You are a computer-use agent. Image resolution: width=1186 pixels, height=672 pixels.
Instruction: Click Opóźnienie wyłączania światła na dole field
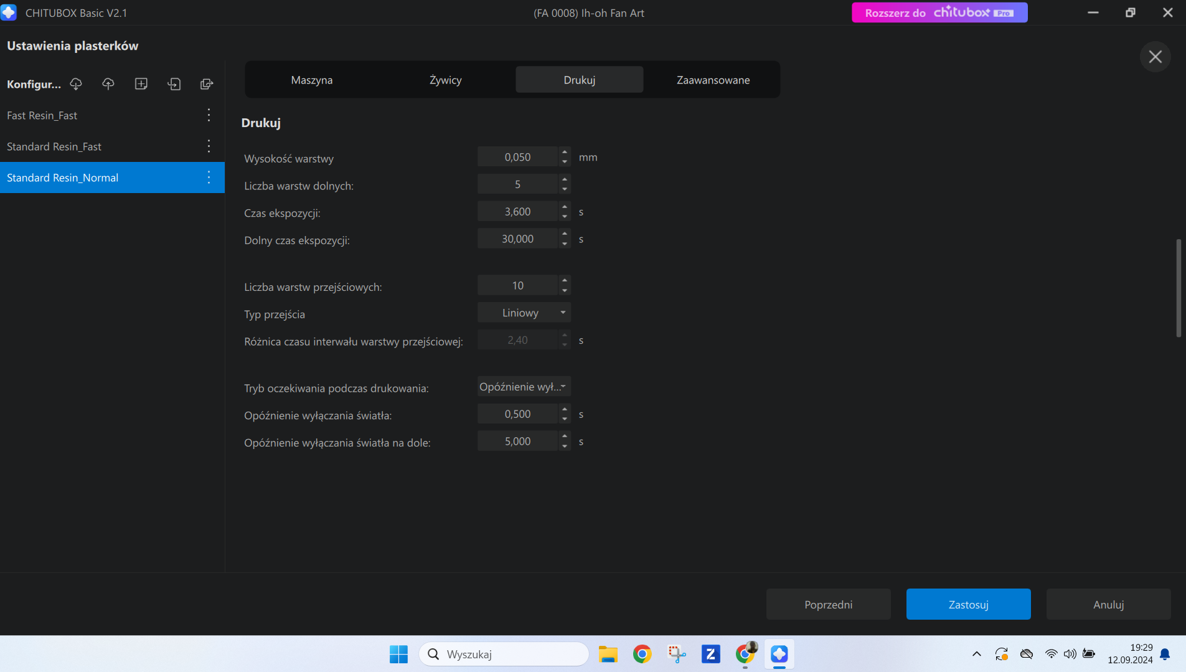517,441
